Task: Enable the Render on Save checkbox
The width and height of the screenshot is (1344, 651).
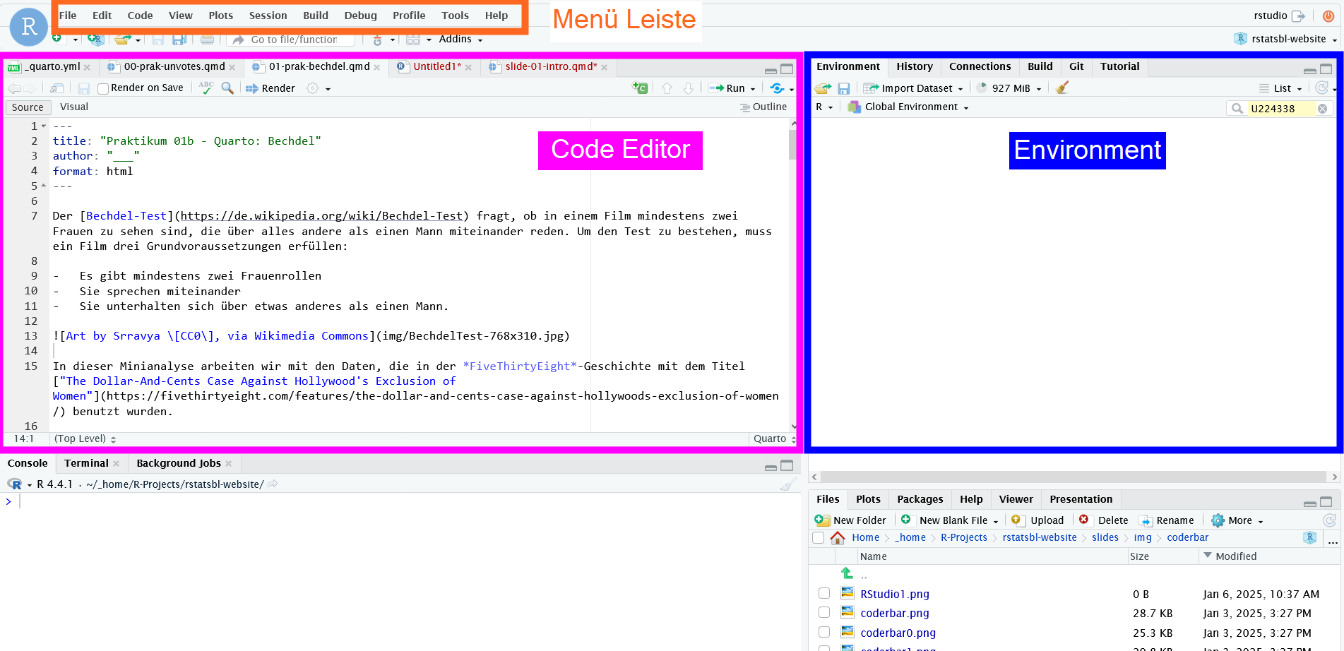Action: pyautogui.click(x=103, y=88)
